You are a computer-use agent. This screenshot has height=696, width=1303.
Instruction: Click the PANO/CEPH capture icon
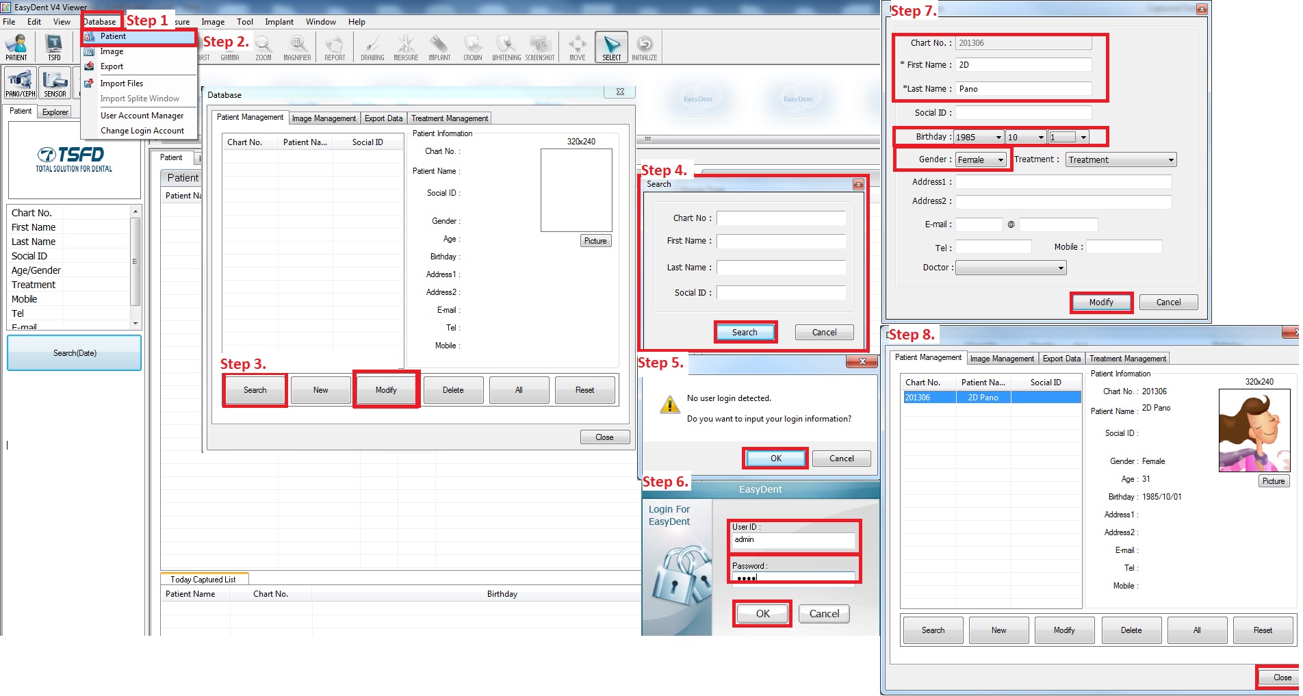[21, 83]
